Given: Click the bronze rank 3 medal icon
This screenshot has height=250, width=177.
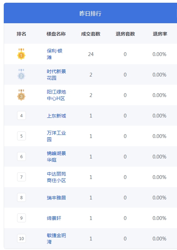Looking at the screenshot, I should tap(21, 95).
